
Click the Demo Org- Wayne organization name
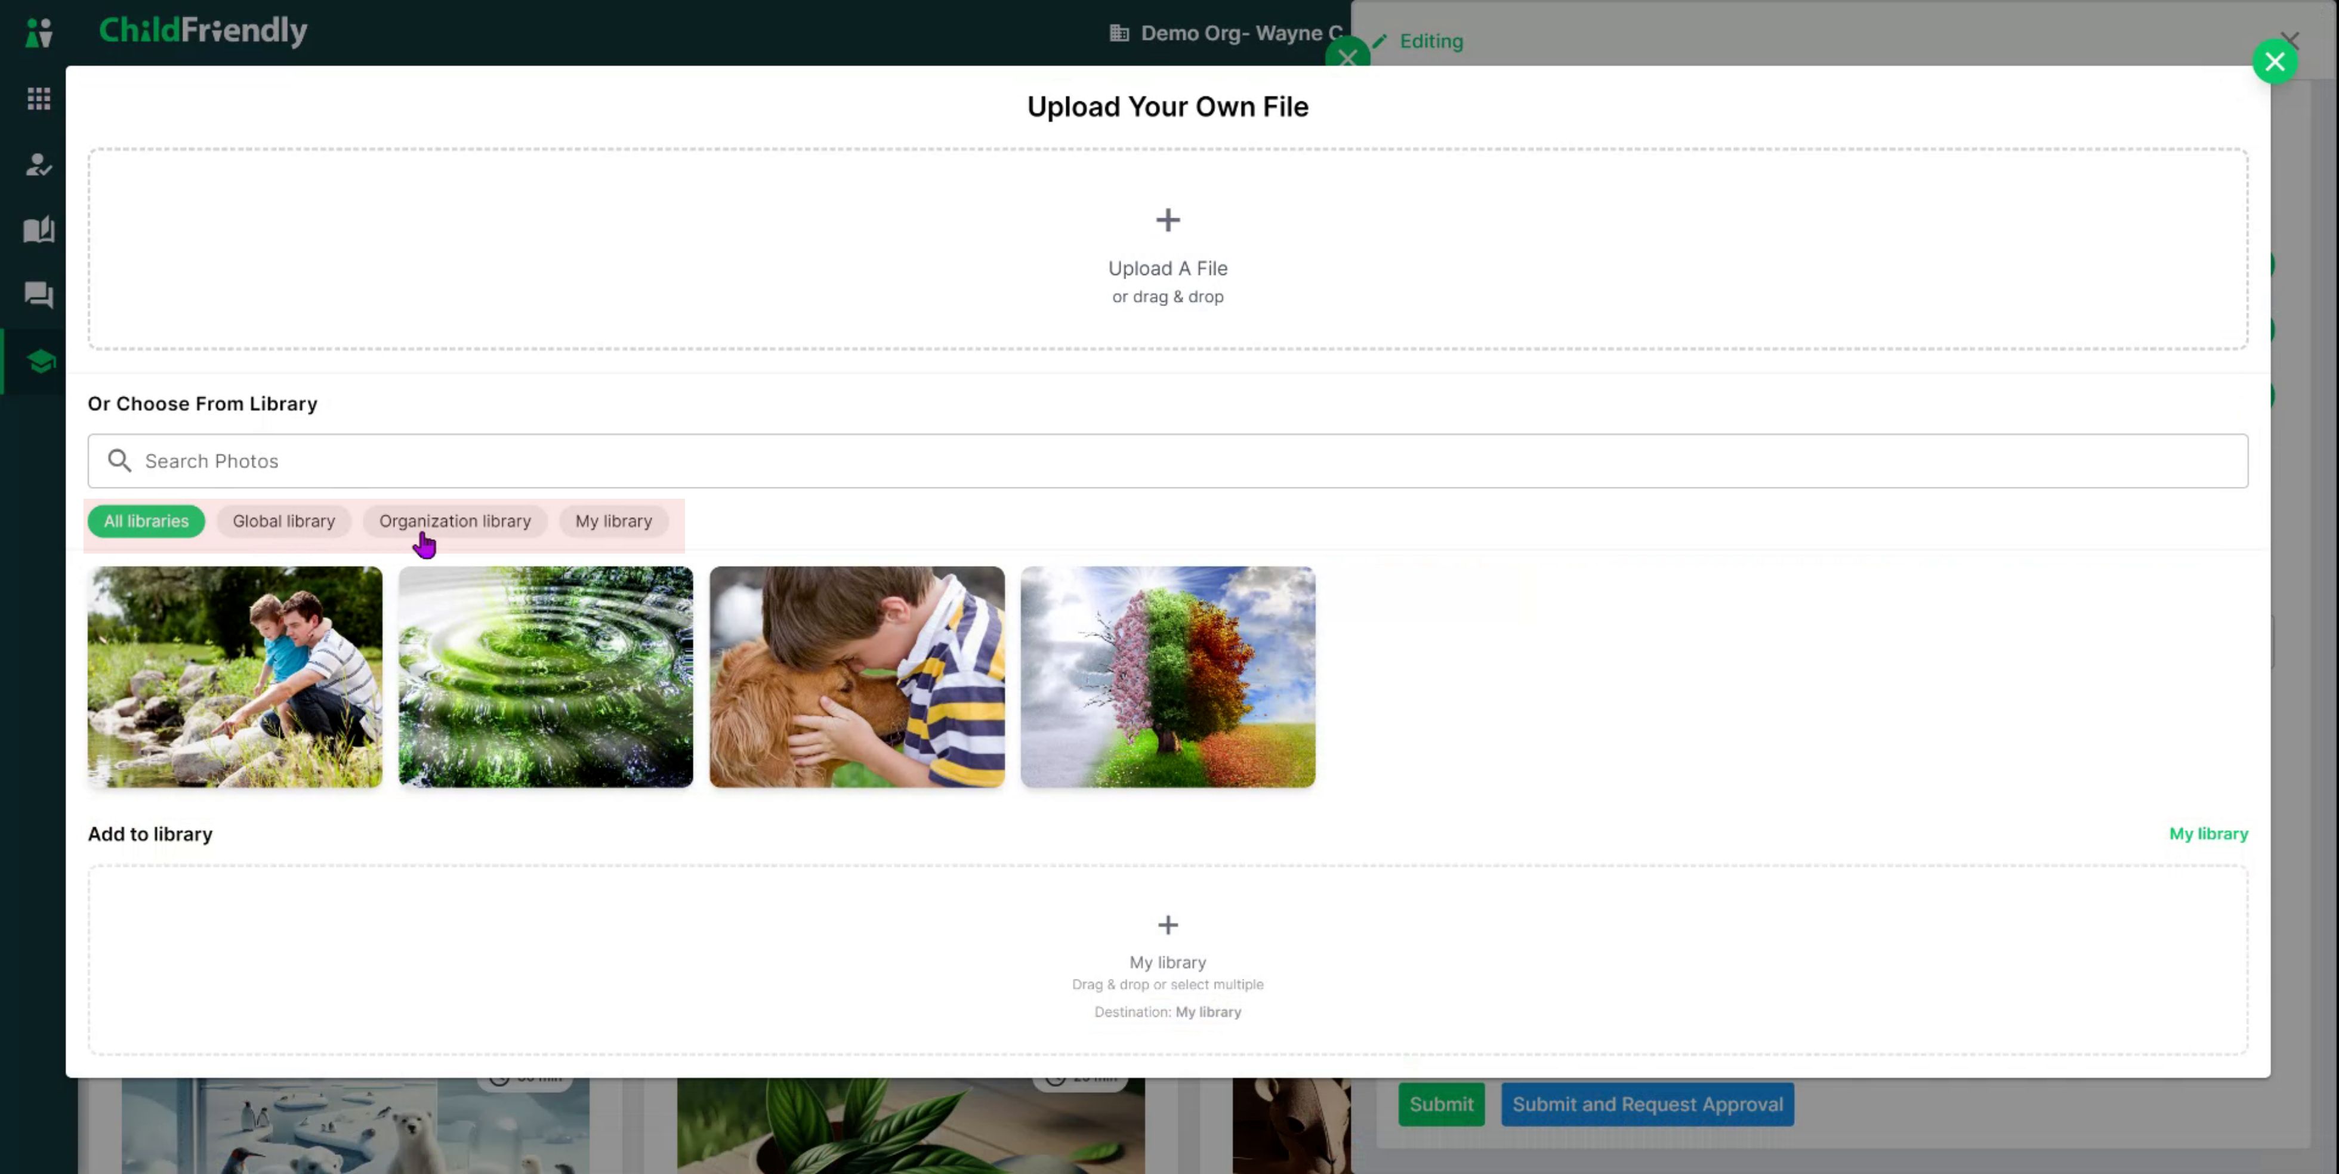pos(1241,33)
